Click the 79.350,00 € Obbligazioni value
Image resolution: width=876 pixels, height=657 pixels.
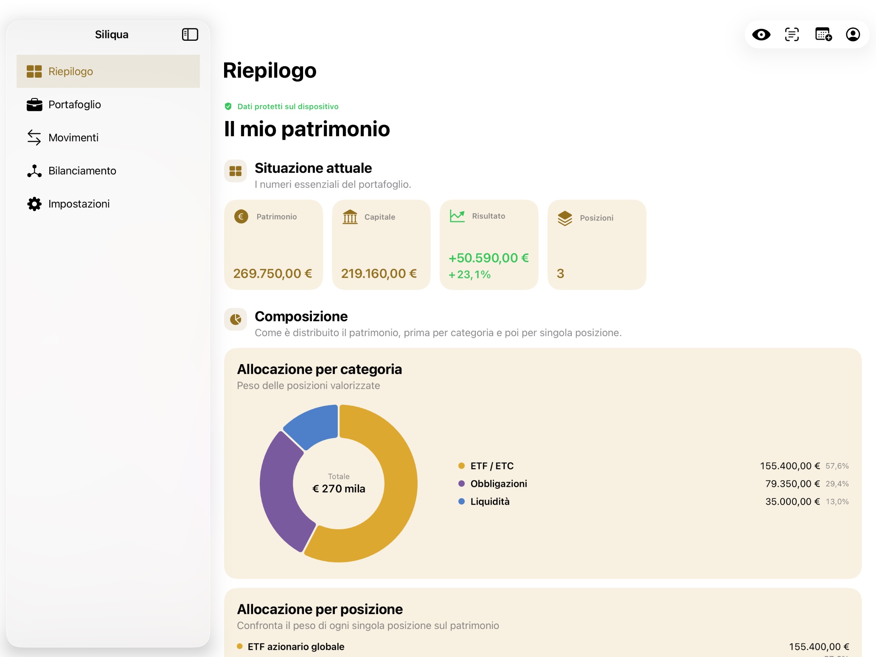(x=792, y=484)
